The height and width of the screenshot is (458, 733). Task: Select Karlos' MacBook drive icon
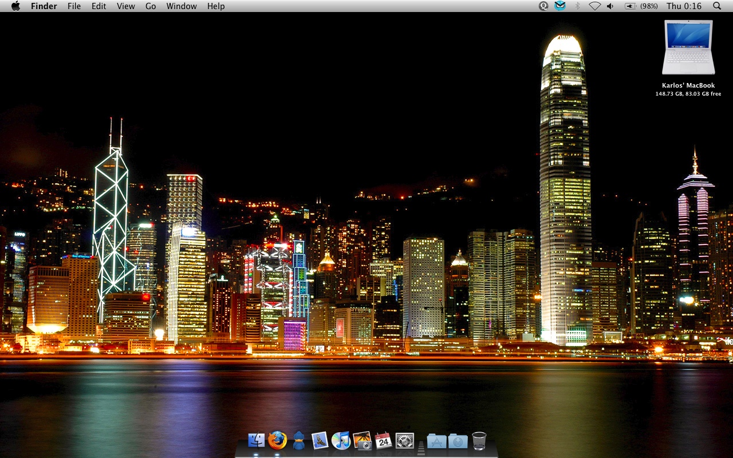[688, 48]
